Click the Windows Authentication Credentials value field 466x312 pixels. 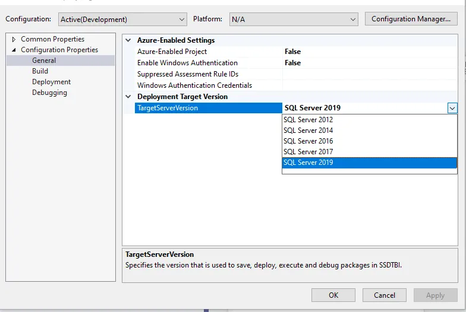(x=370, y=85)
